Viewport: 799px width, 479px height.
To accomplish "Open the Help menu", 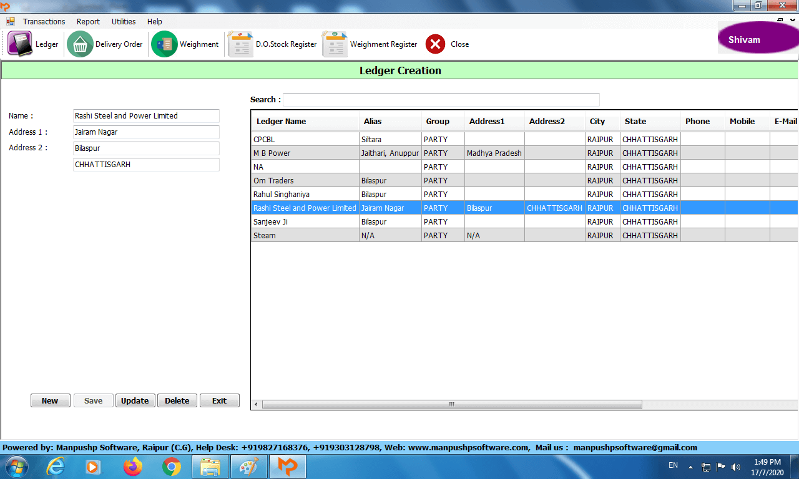I will [x=155, y=21].
